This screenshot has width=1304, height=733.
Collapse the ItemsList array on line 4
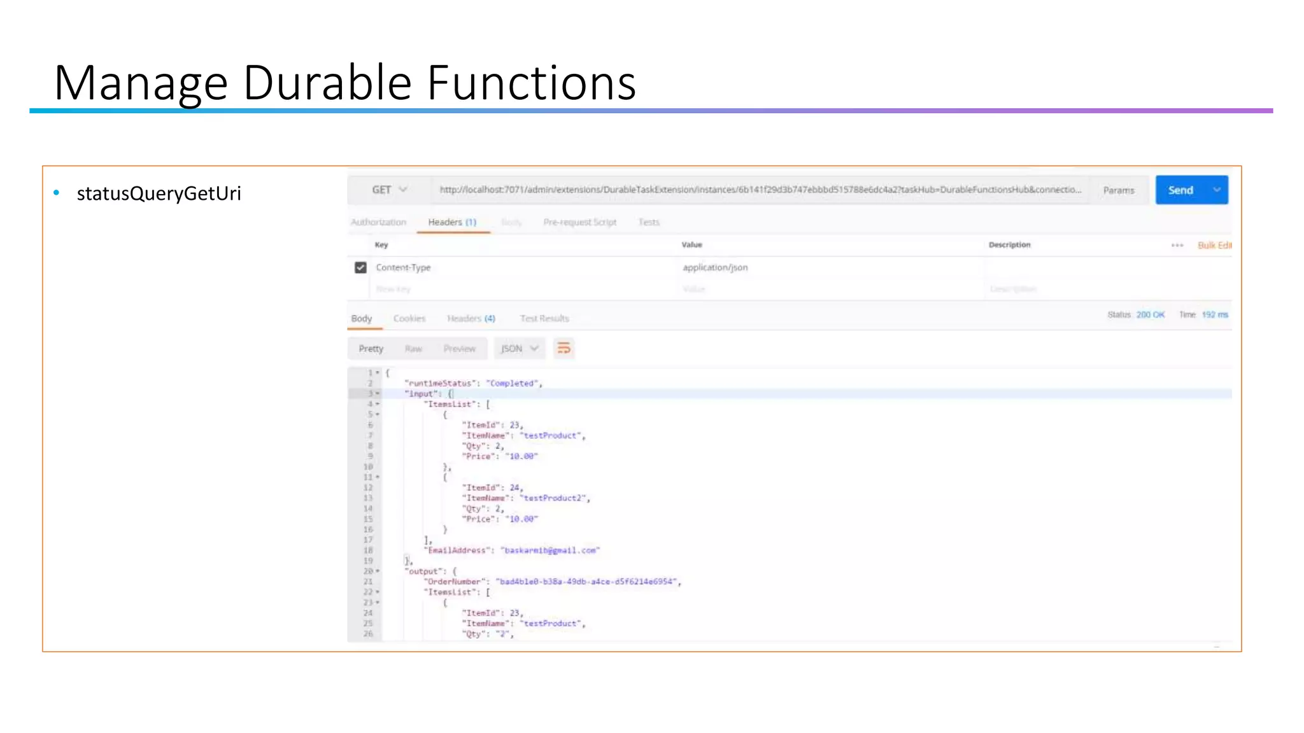coord(378,404)
